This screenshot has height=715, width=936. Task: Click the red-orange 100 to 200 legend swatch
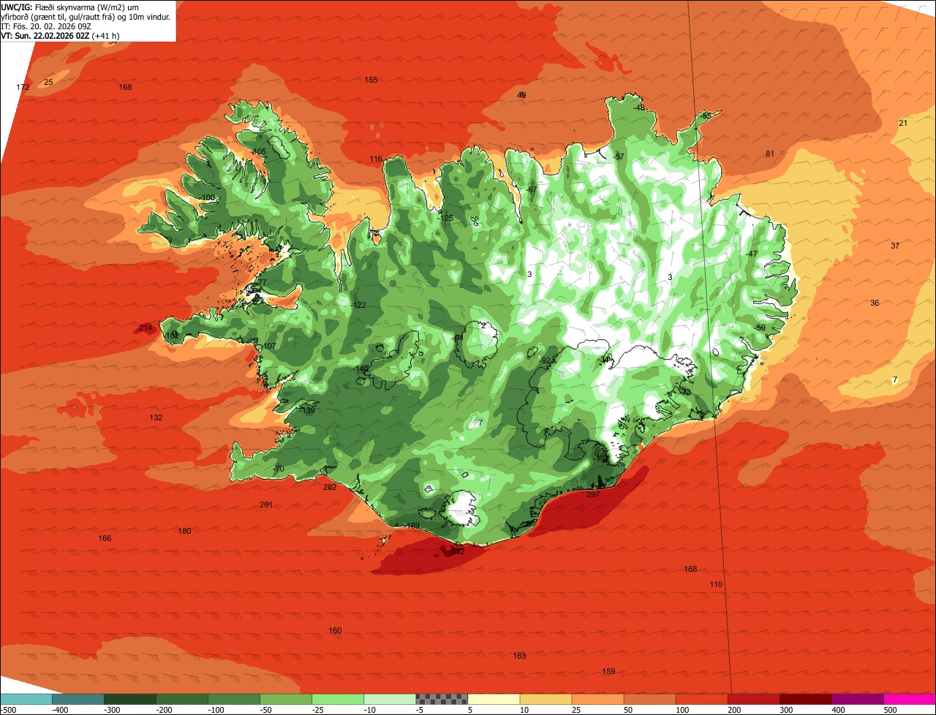tap(701, 699)
